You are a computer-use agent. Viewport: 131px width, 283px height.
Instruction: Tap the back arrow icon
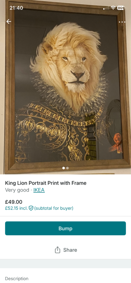9,22
